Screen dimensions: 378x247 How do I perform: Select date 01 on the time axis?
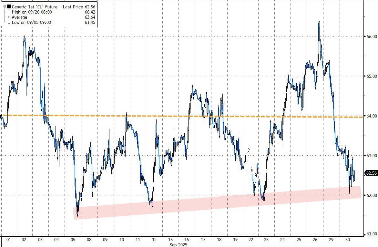pos(9,240)
